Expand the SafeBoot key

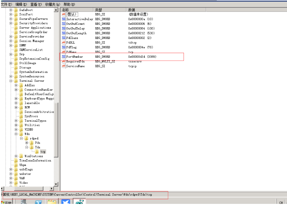point(11,10)
